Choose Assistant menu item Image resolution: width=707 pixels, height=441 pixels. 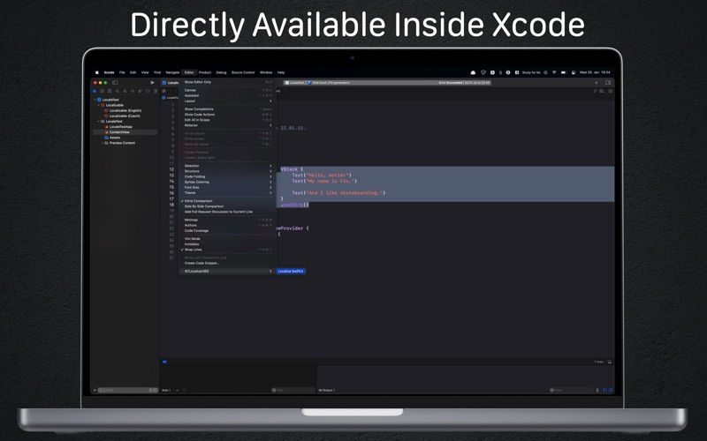coord(225,96)
